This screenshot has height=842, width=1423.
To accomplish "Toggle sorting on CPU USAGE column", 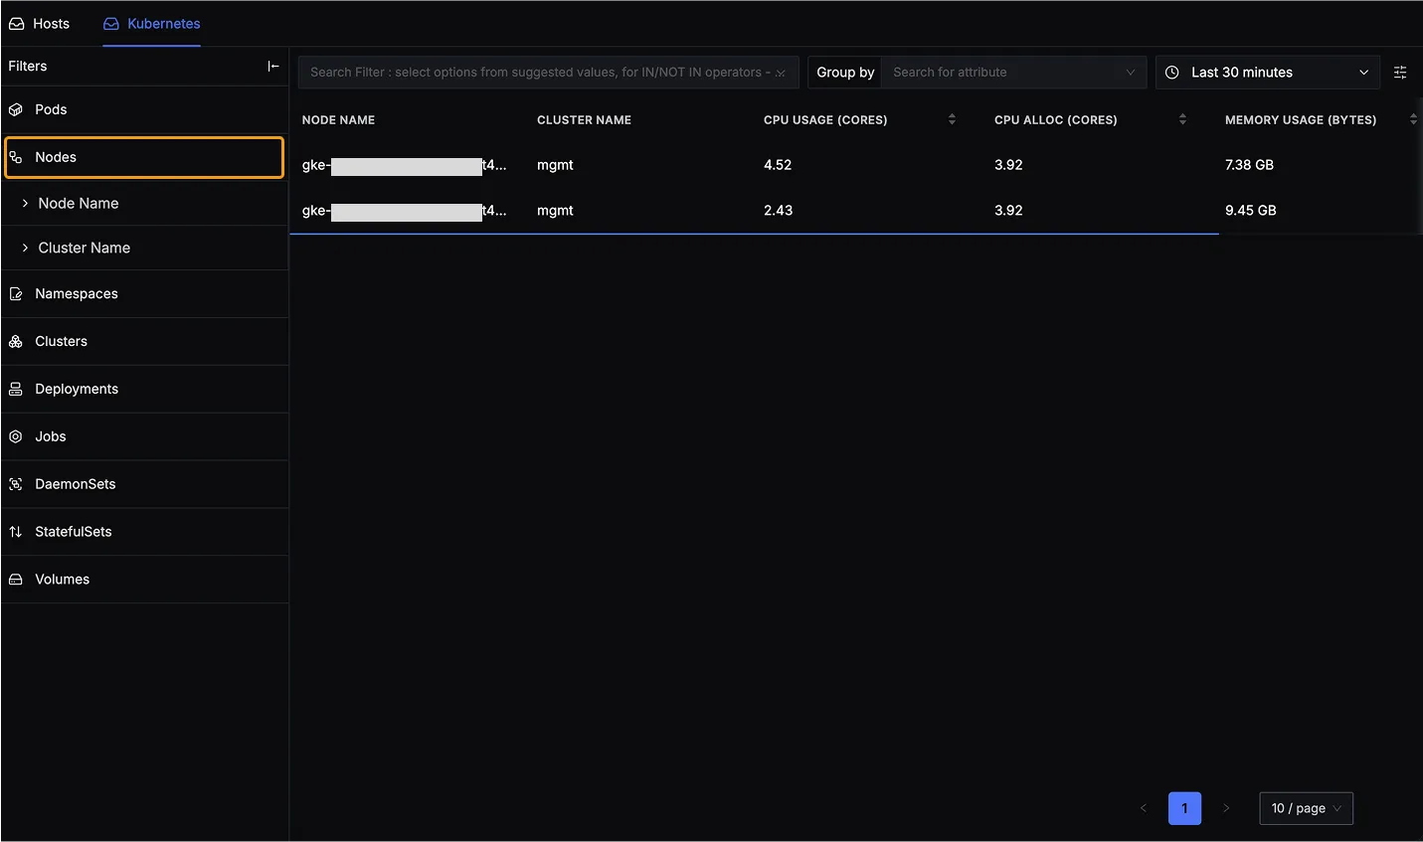I will point(951,119).
